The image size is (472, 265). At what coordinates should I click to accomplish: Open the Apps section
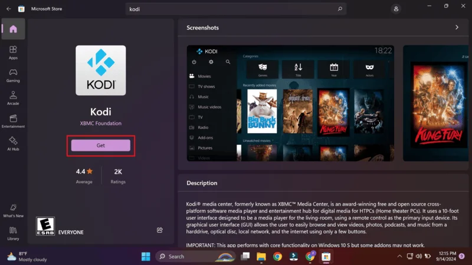(x=13, y=52)
